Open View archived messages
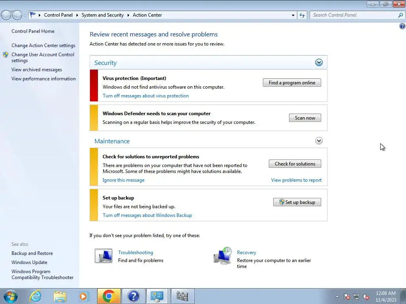 [x=36, y=70]
